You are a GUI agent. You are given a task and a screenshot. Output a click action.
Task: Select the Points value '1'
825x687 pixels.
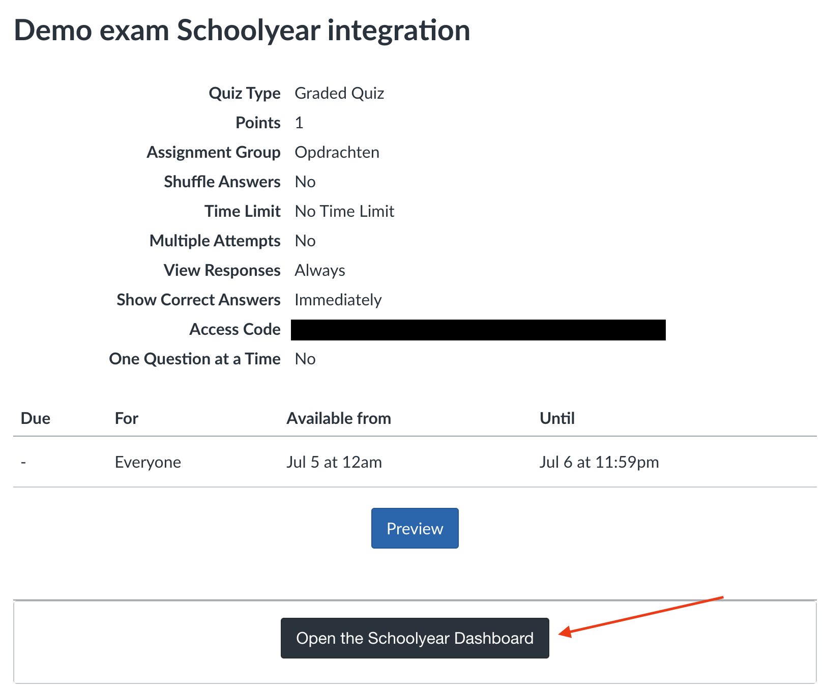click(x=299, y=123)
